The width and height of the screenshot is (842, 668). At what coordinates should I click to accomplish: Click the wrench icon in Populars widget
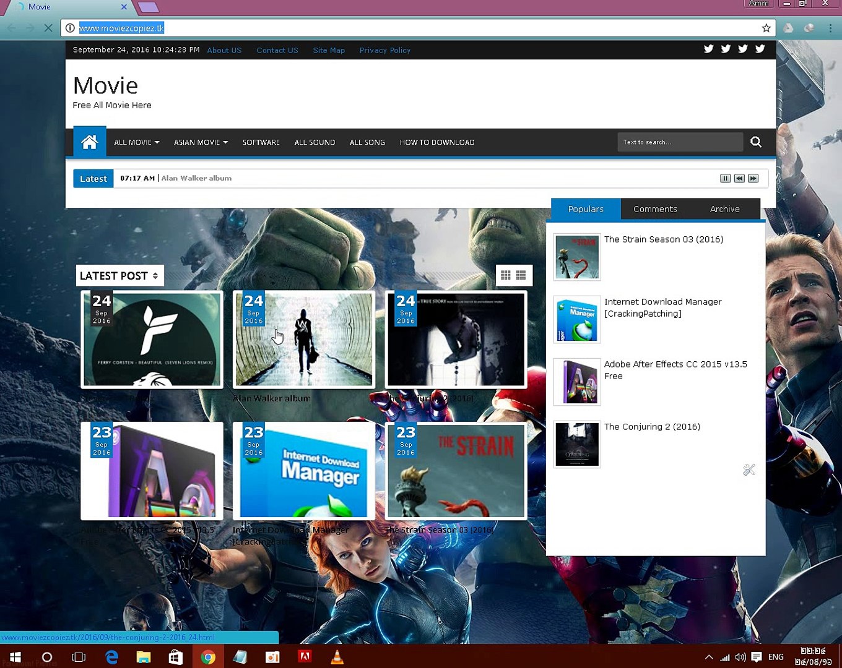point(749,470)
